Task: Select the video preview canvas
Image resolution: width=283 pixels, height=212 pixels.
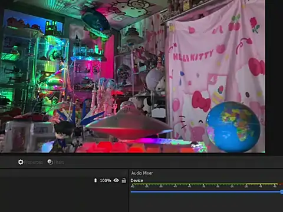Action: click(133, 76)
